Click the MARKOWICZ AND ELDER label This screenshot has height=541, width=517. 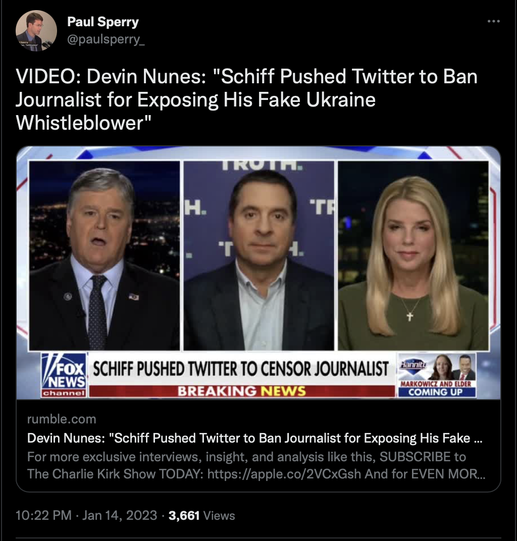tap(436, 384)
